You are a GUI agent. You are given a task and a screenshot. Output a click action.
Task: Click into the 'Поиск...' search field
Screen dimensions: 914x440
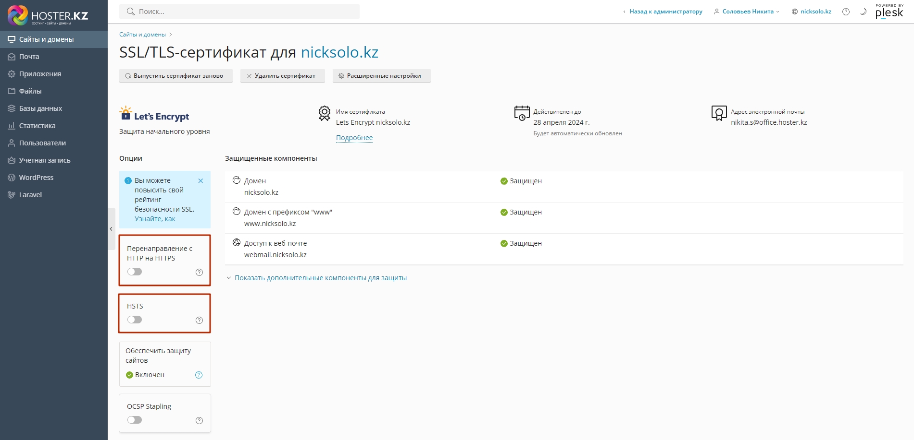[x=240, y=12]
